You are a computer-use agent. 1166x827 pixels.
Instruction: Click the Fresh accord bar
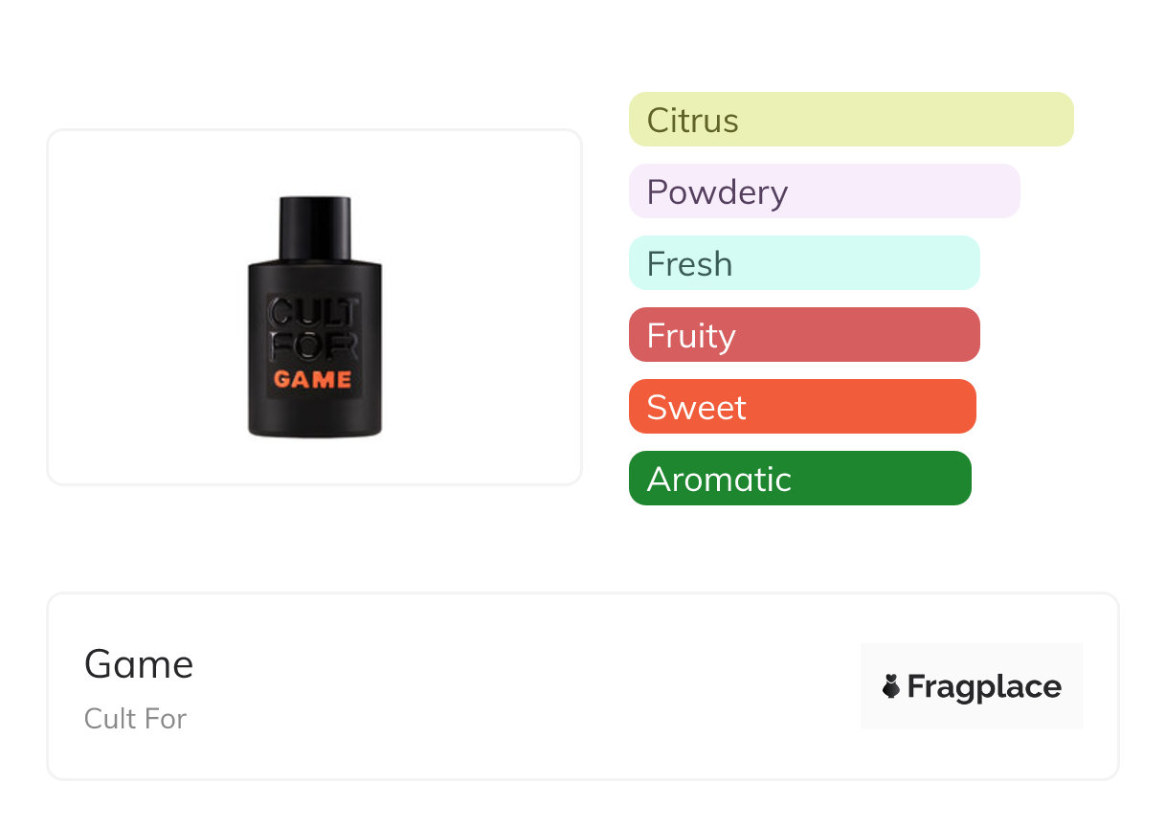[x=804, y=263]
